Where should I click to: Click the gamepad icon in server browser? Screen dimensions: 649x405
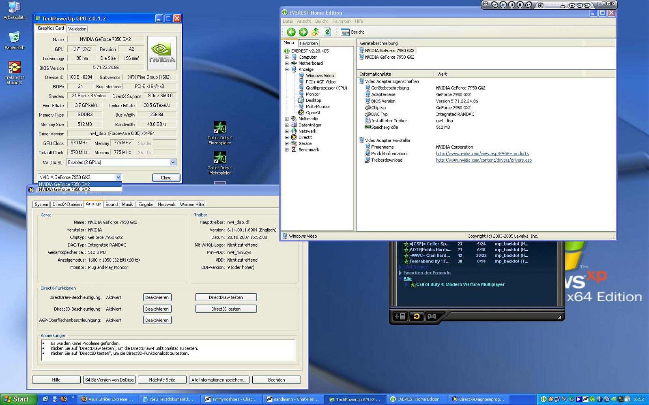pyautogui.click(x=432, y=316)
